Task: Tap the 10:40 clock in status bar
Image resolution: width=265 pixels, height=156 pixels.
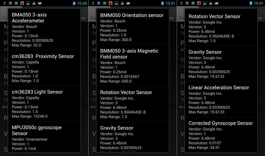Action: click(x=82, y=4)
